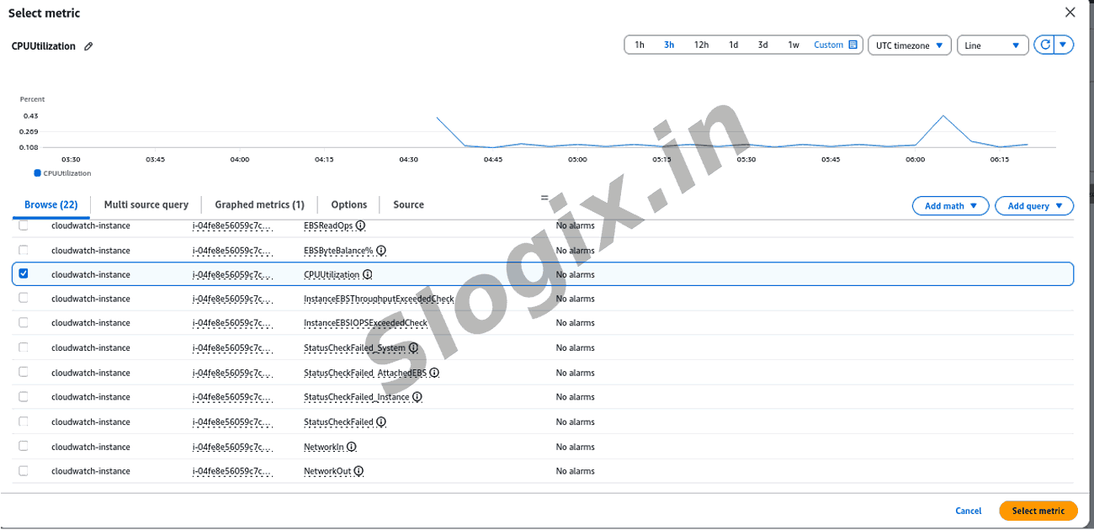Click the info icon next to EBSReadOps
Image resolution: width=1094 pixels, height=530 pixels.
pyautogui.click(x=360, y=226)
